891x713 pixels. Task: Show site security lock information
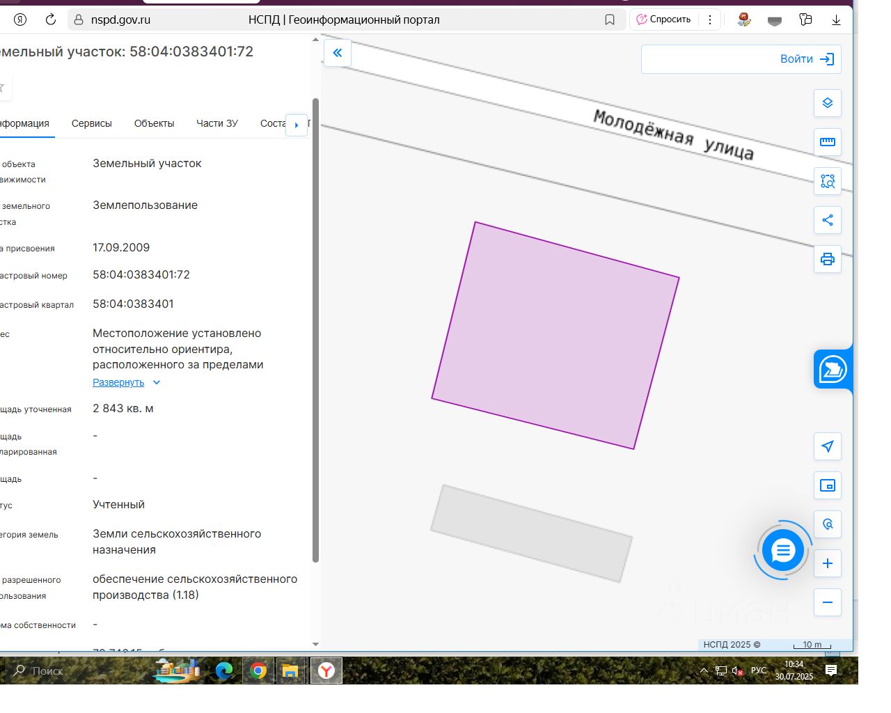click(x=78, y=19)
